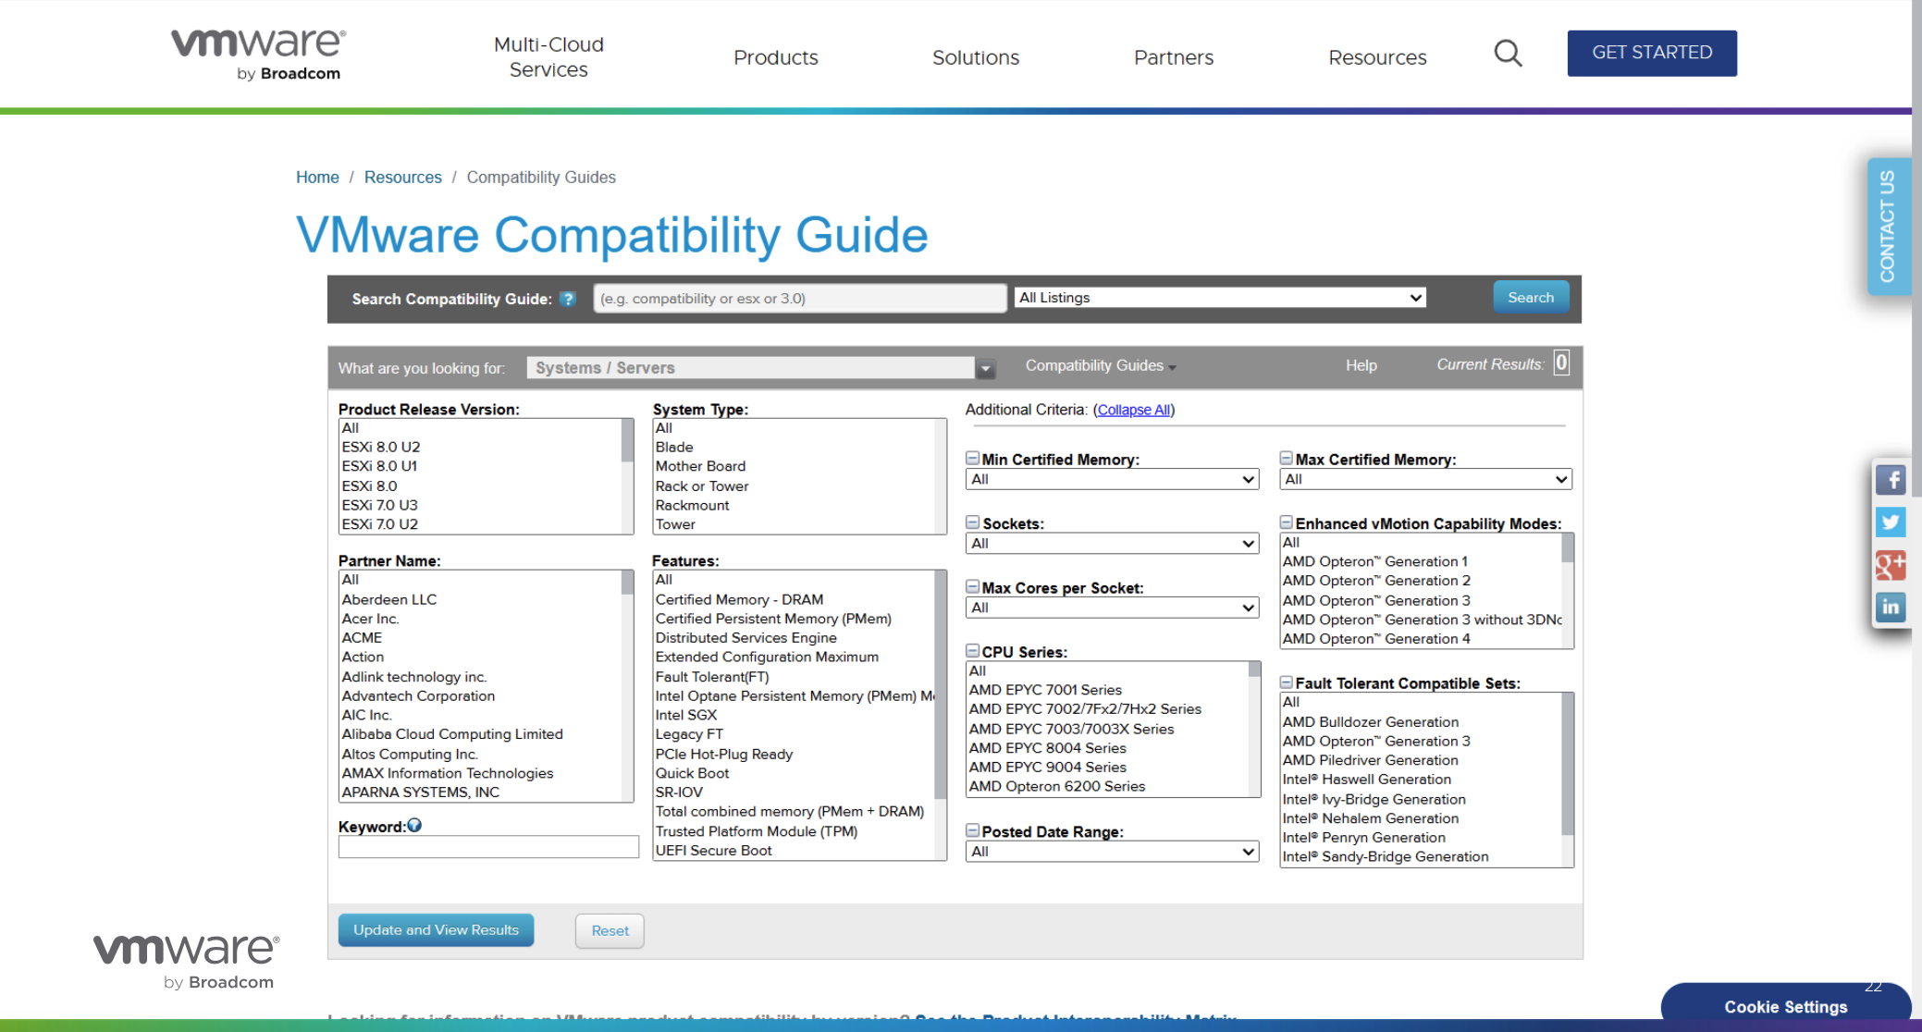Click the Twitter share icon

coord(1891,522)
